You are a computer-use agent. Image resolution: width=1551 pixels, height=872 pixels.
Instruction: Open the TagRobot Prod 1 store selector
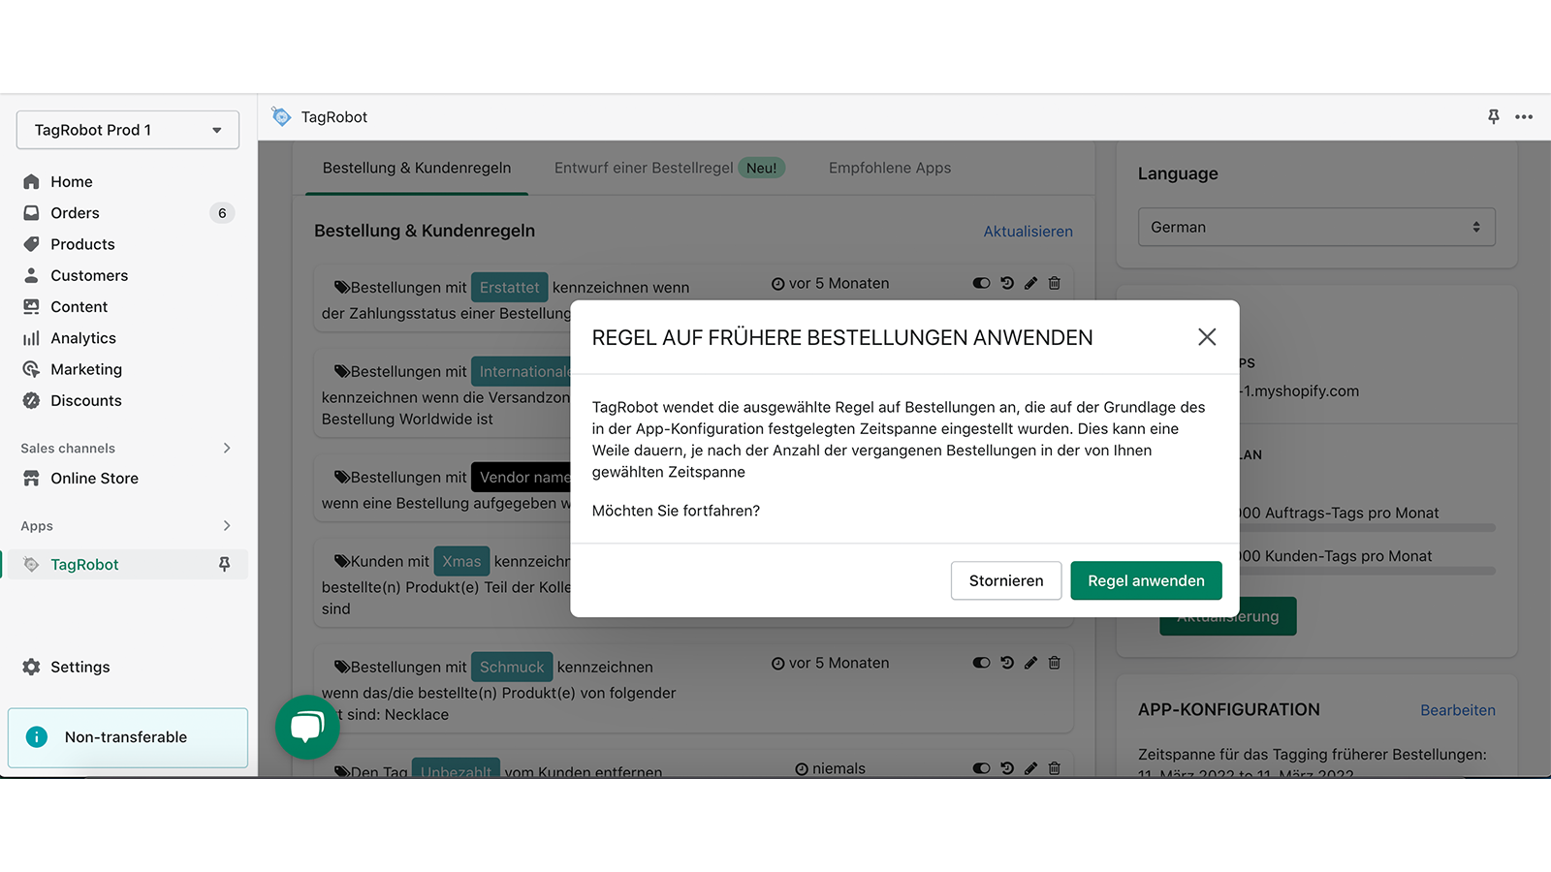[x=128, y=130]
